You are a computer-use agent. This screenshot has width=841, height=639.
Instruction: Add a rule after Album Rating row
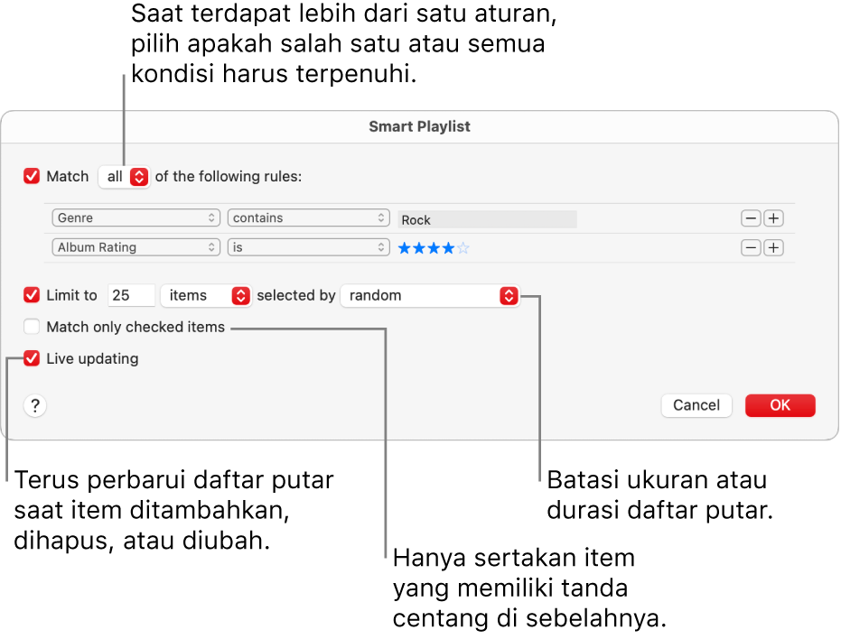coord(773,247)
